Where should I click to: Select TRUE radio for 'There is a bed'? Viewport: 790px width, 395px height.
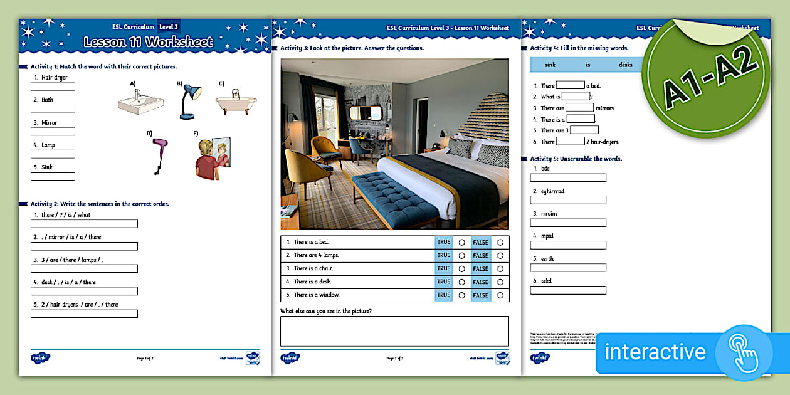[462, 243]
